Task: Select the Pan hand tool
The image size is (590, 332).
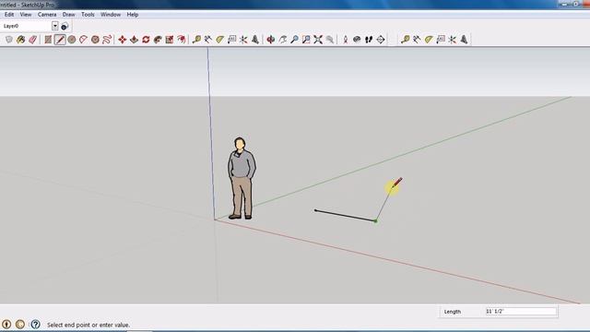Action: (283, 39)
